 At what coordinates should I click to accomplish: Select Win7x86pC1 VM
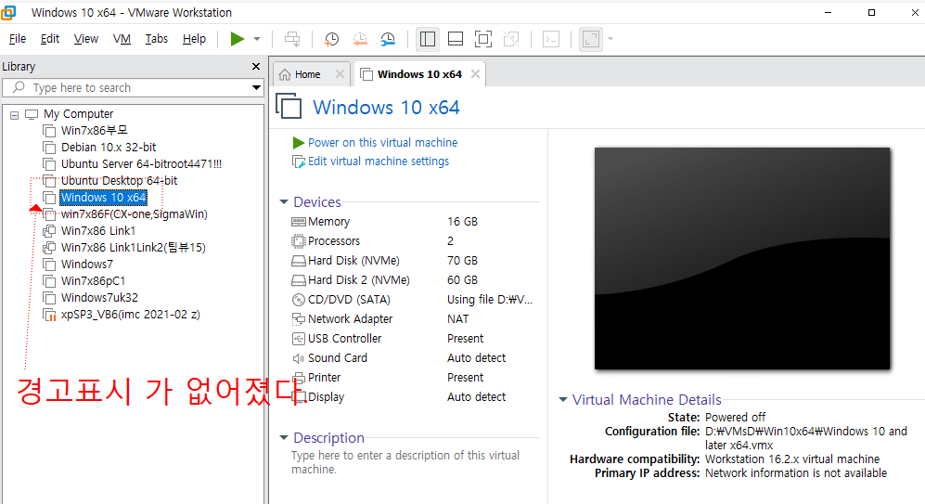[x=93, y=281]
